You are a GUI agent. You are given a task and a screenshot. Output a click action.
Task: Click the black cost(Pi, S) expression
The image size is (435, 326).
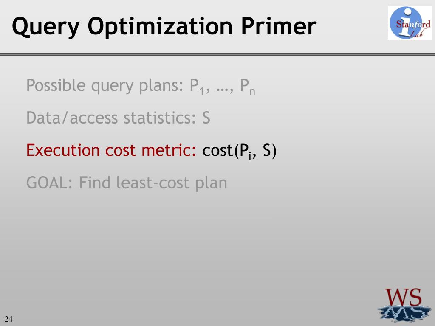pyautogui.click(x=240, y=151)
